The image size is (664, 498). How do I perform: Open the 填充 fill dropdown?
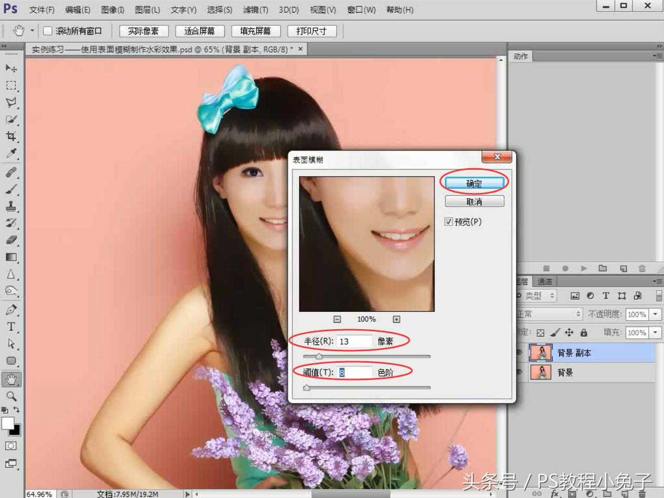coord(656,332)
